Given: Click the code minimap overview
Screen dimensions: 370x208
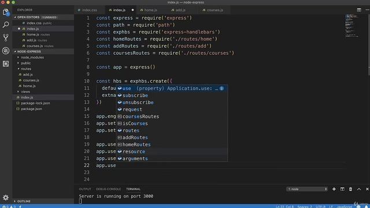Looking at the screenshot, I should [x=352, y=26].
